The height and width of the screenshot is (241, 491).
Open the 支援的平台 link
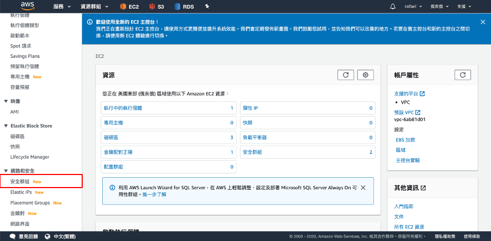409,94
